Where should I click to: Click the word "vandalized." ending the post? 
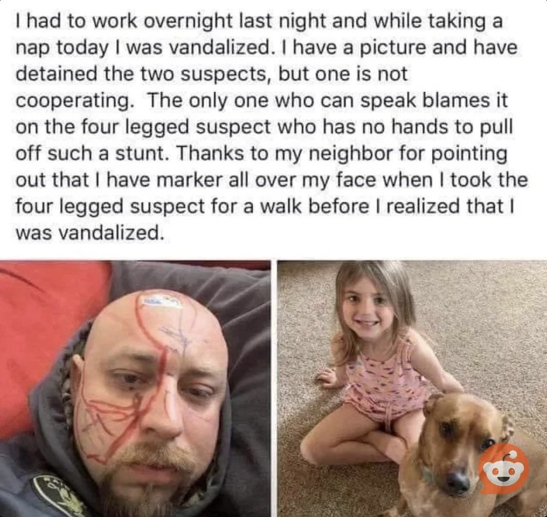click(110, 232)
